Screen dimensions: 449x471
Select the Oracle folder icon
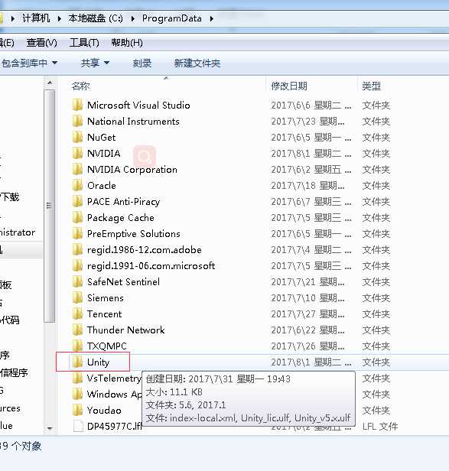[77, 185]
